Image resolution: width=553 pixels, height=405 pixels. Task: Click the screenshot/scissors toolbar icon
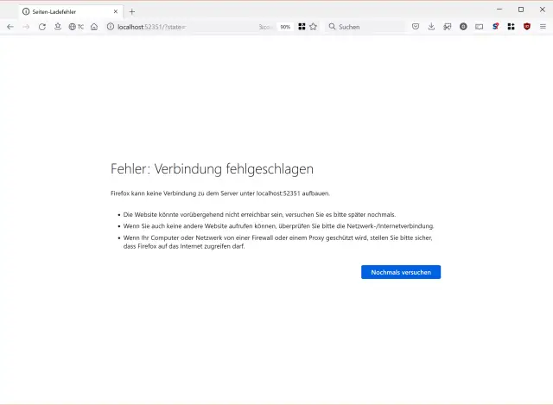448,27
